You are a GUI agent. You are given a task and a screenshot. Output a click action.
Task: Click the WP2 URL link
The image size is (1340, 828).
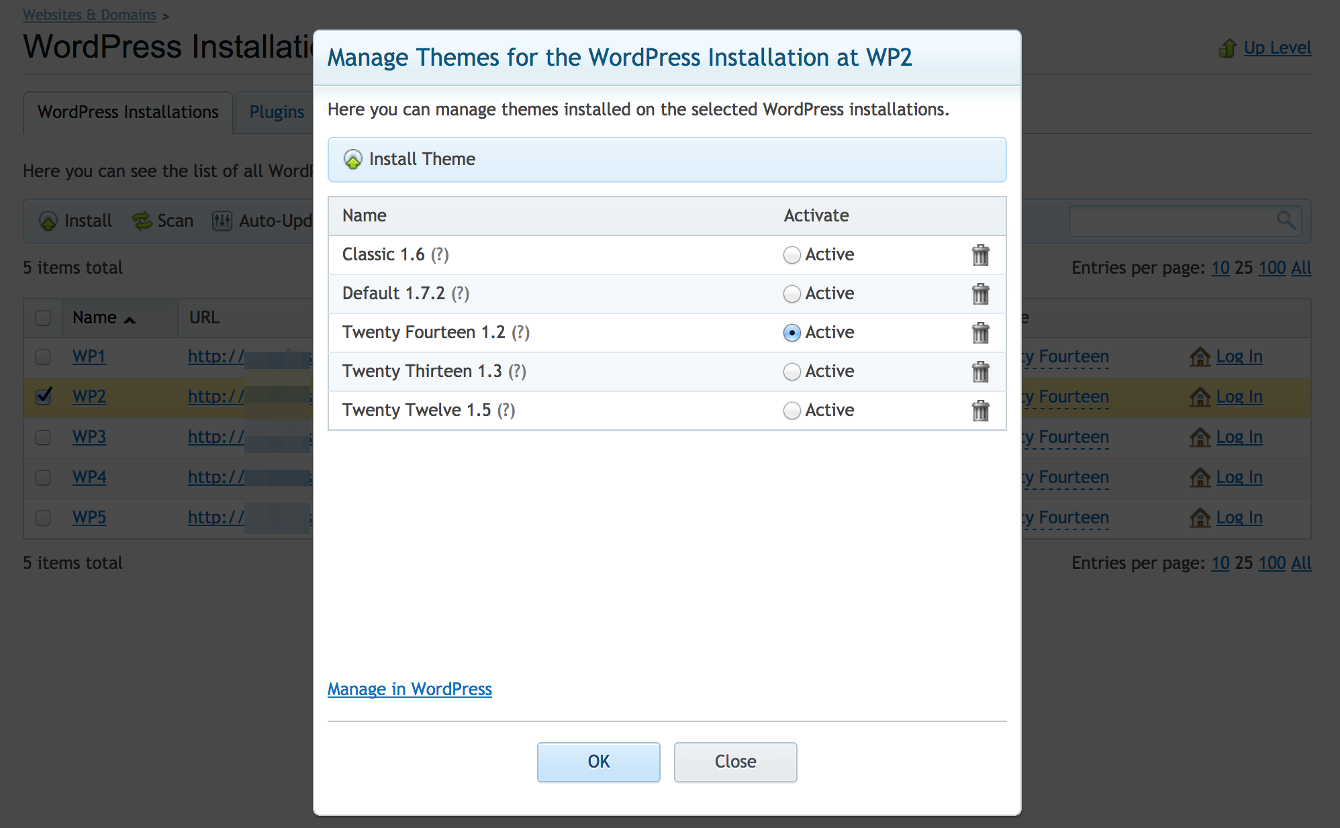click(250, 397)
